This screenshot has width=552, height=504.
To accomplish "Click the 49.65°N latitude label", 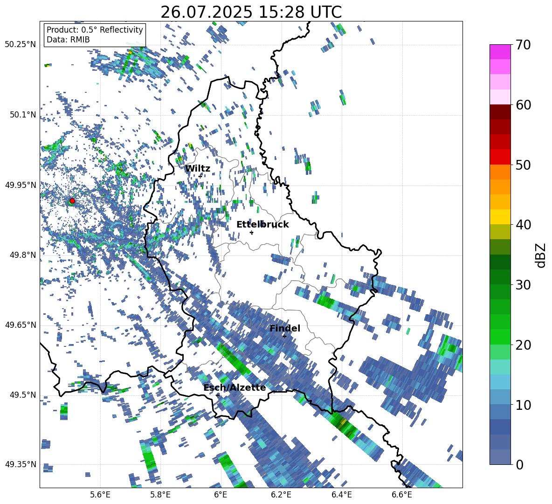I will click(21, 324).
